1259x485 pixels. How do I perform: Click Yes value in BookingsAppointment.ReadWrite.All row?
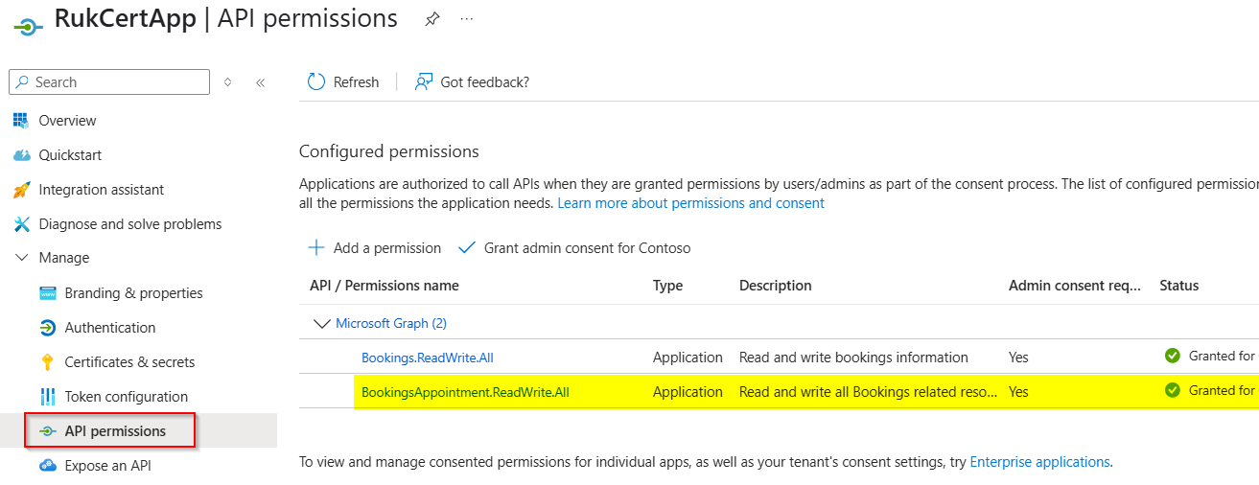[x=1018, y=392]
